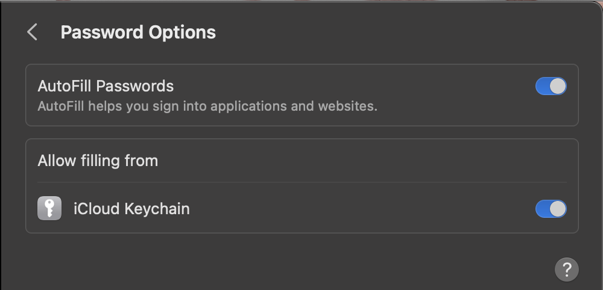Click the blue track of the iCloud Keychain switch

click(542, 209)
